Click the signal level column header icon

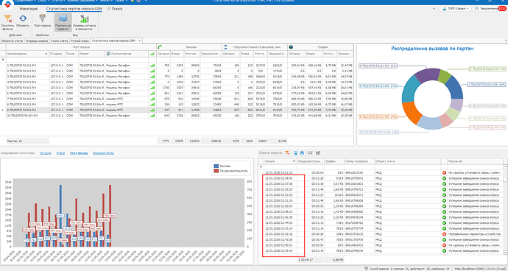(152, 54)
